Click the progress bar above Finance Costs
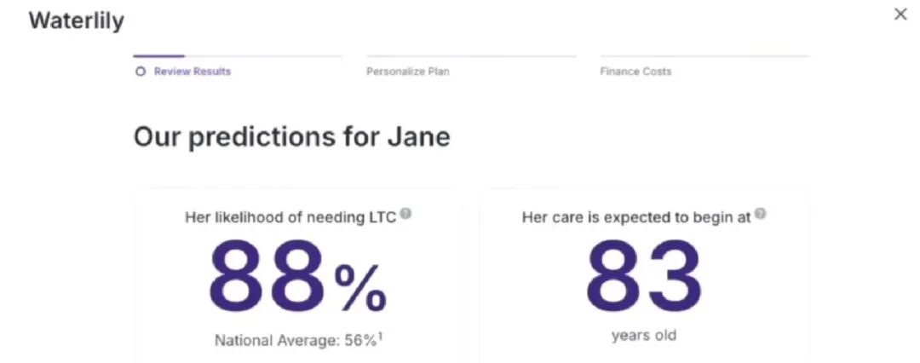 point(704,56)
